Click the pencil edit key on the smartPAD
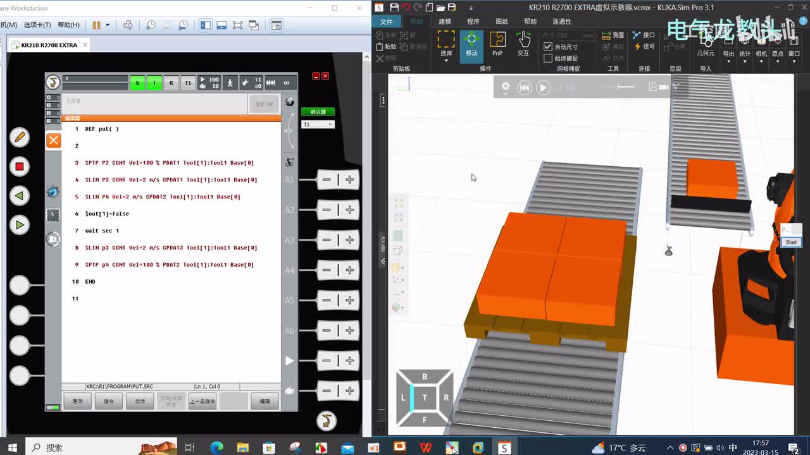 [20, 137]
